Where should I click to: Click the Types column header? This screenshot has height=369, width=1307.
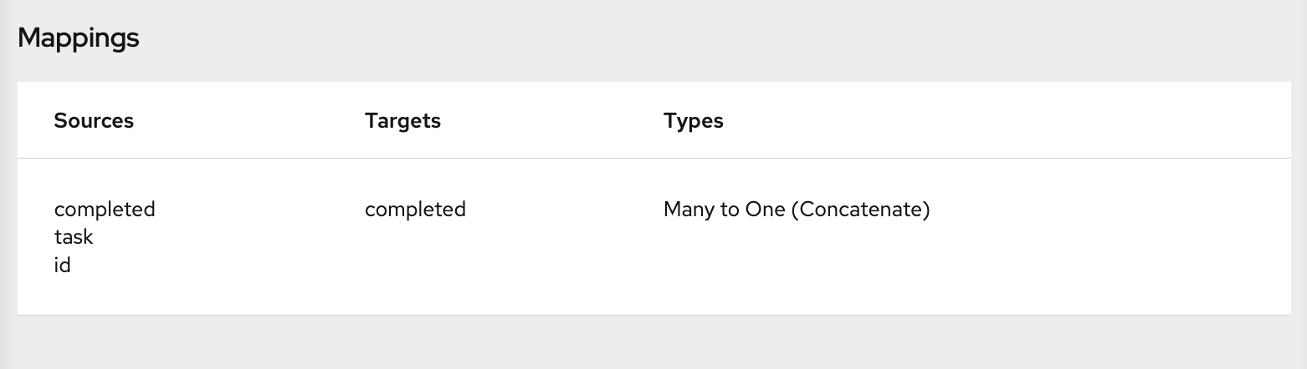tap(693, 121)
